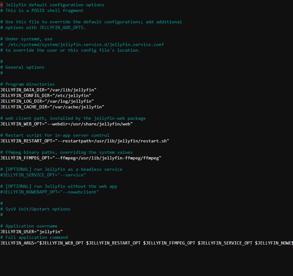Screen dimensions: 293x276
Task: Place cursor on JELLYFIN_RESTART_OPT line
Action: (85, 141)
